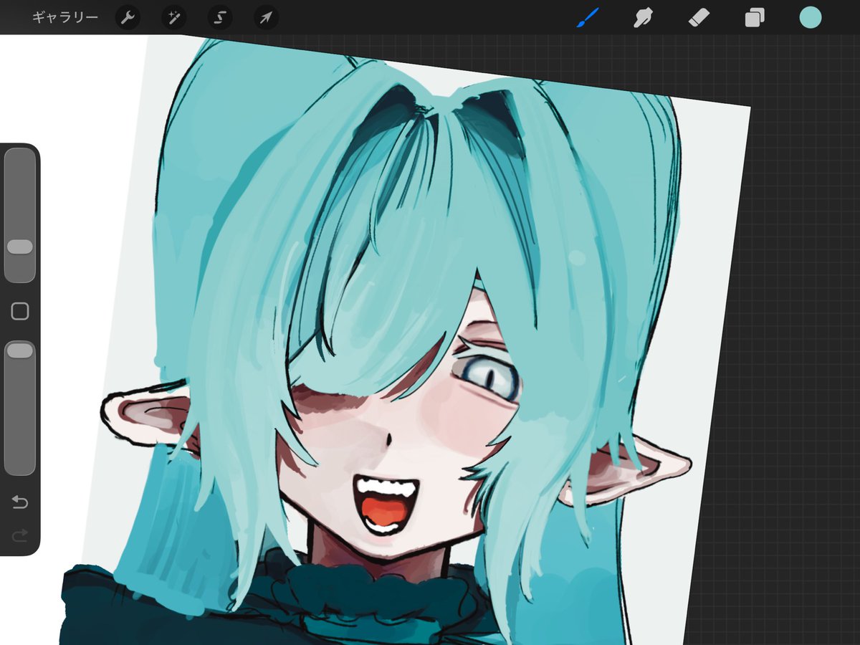Viewport: 860px width, 645px height.
Task: Open the ギャラリー gallery view
Action: (64, 17)
